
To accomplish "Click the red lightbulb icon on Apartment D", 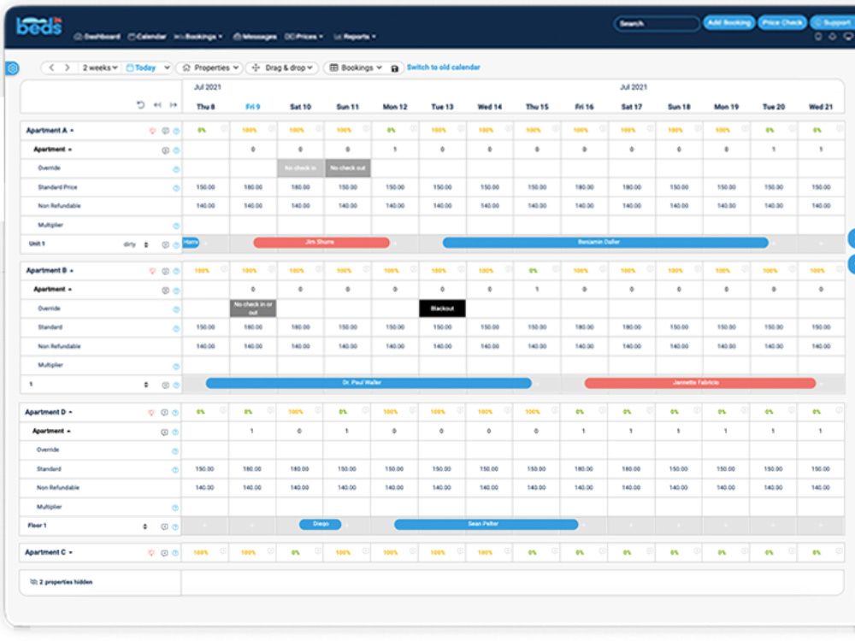I will [151, 413].
